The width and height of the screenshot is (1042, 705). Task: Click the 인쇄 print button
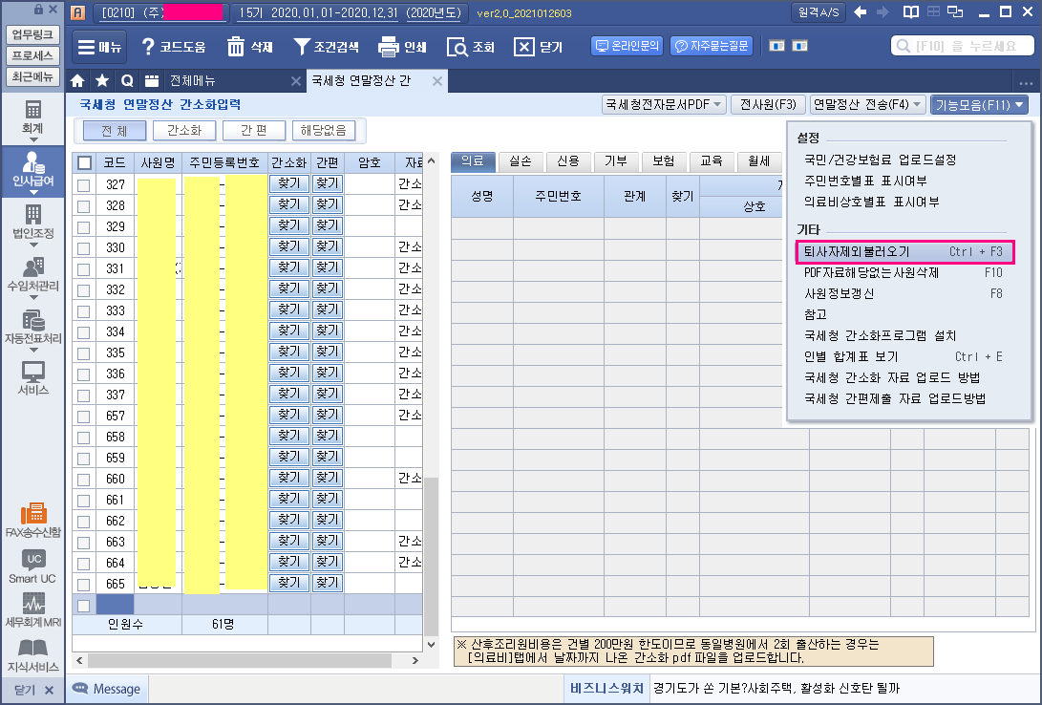point(402,47)
